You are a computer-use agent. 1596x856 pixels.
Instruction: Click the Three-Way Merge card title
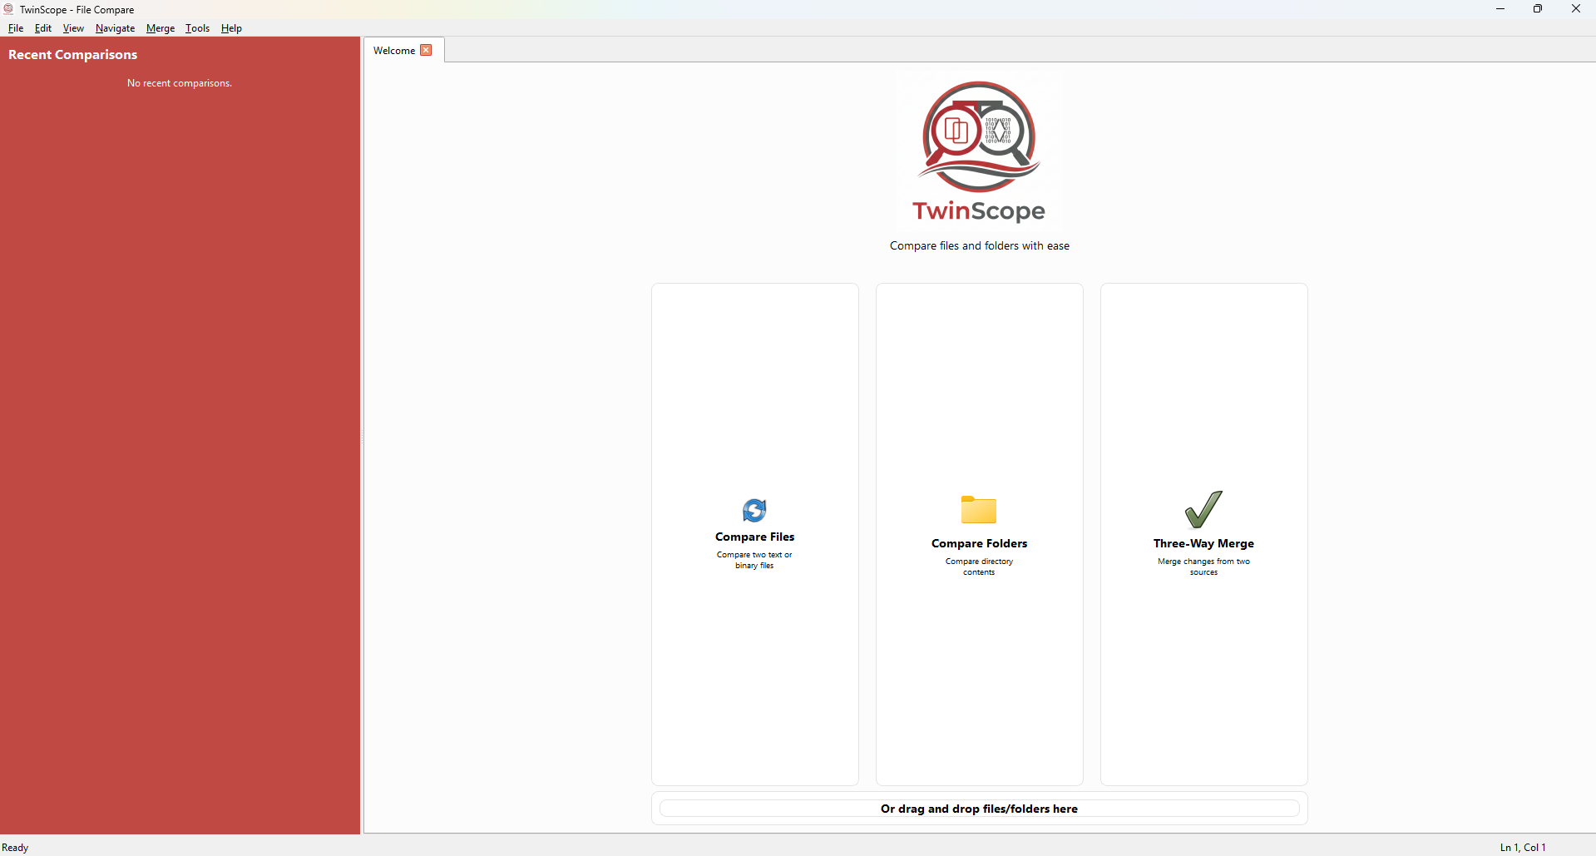pos(1203,543)
